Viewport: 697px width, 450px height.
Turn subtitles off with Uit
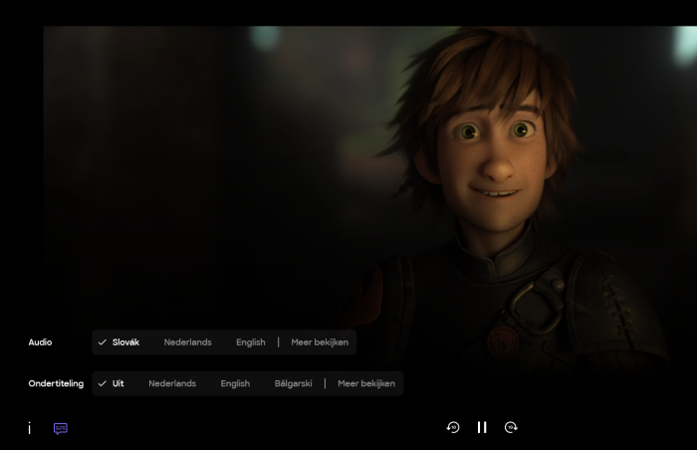[x=117, y=383]
